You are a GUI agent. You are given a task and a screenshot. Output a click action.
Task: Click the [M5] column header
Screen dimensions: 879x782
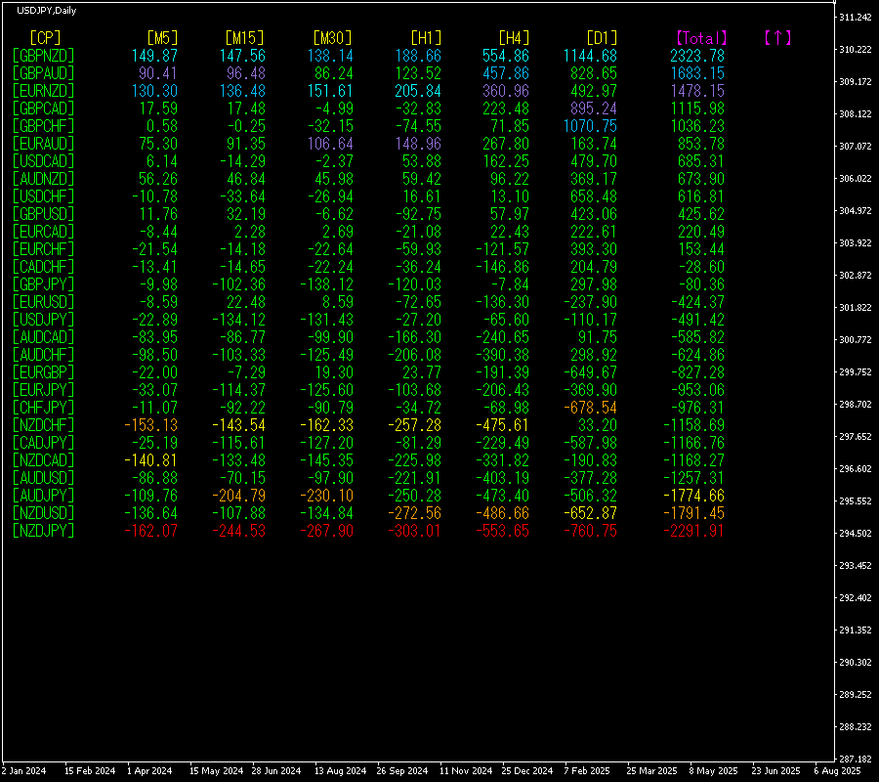(x=162, y=38)
